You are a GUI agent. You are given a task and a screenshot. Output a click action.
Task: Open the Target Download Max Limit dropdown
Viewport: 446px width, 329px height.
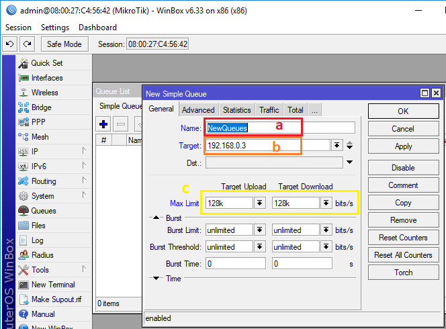tap(326, 203)
